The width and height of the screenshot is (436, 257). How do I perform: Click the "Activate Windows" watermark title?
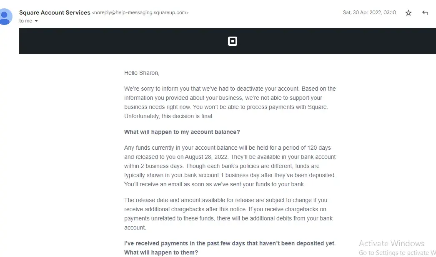[x=391, y=244]
